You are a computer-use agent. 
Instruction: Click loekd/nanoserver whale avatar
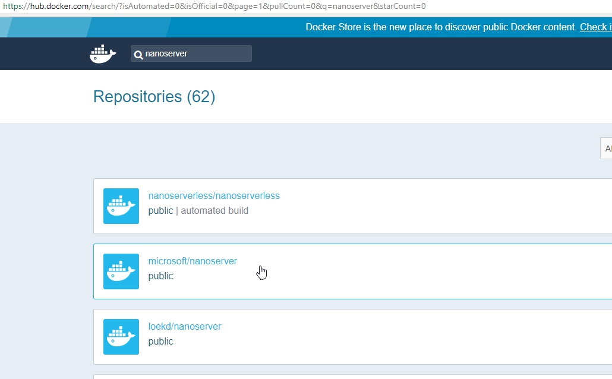pyautogui.click(x=121, y=337)
